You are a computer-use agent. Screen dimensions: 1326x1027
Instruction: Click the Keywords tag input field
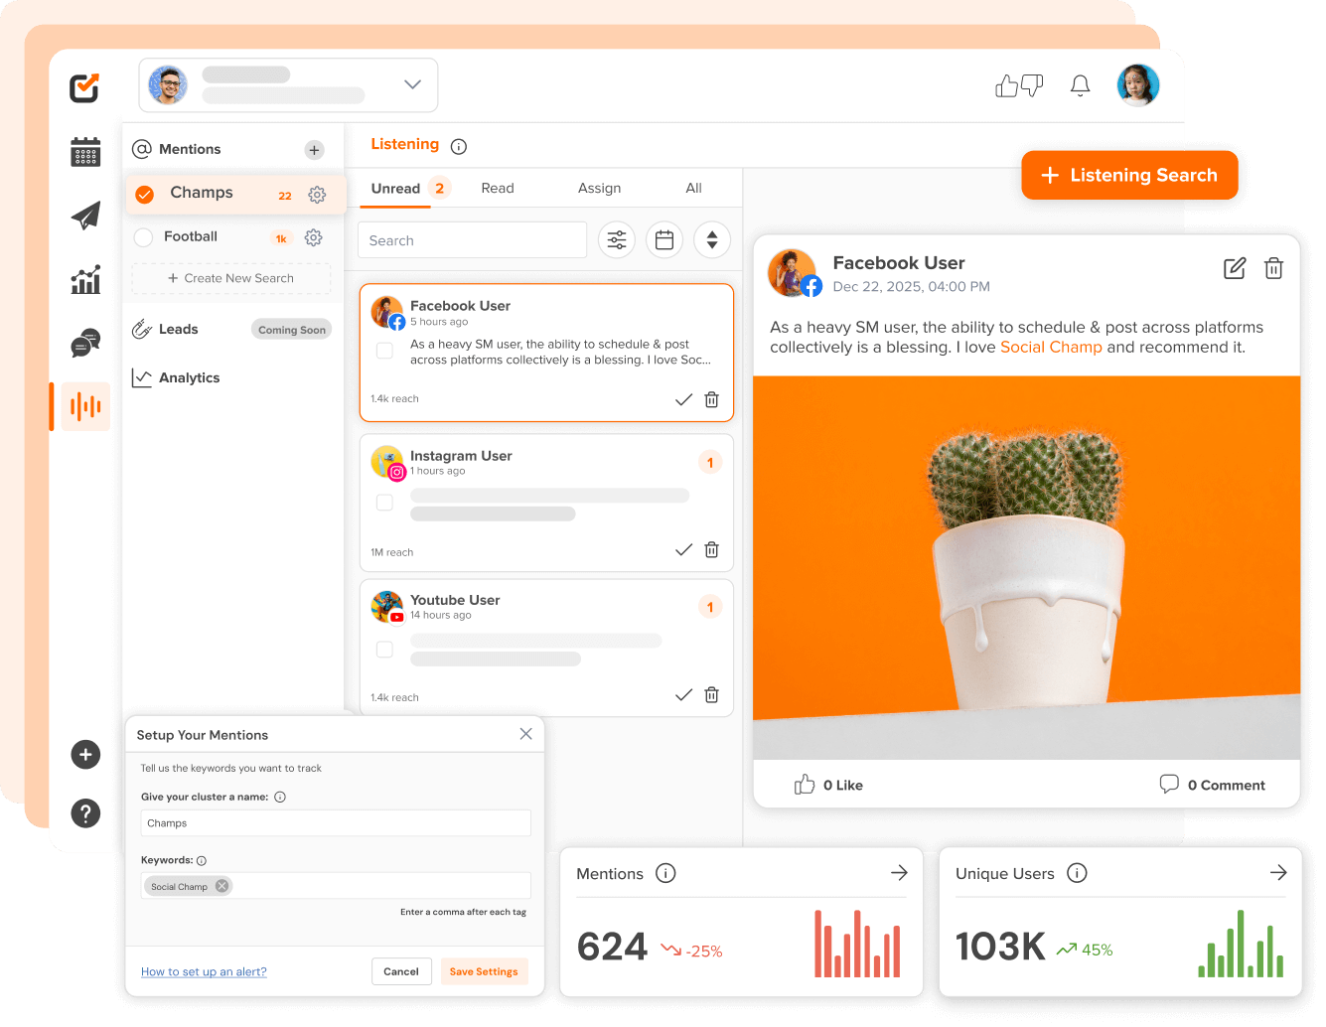pyautogui.click(x=336, y=886)
